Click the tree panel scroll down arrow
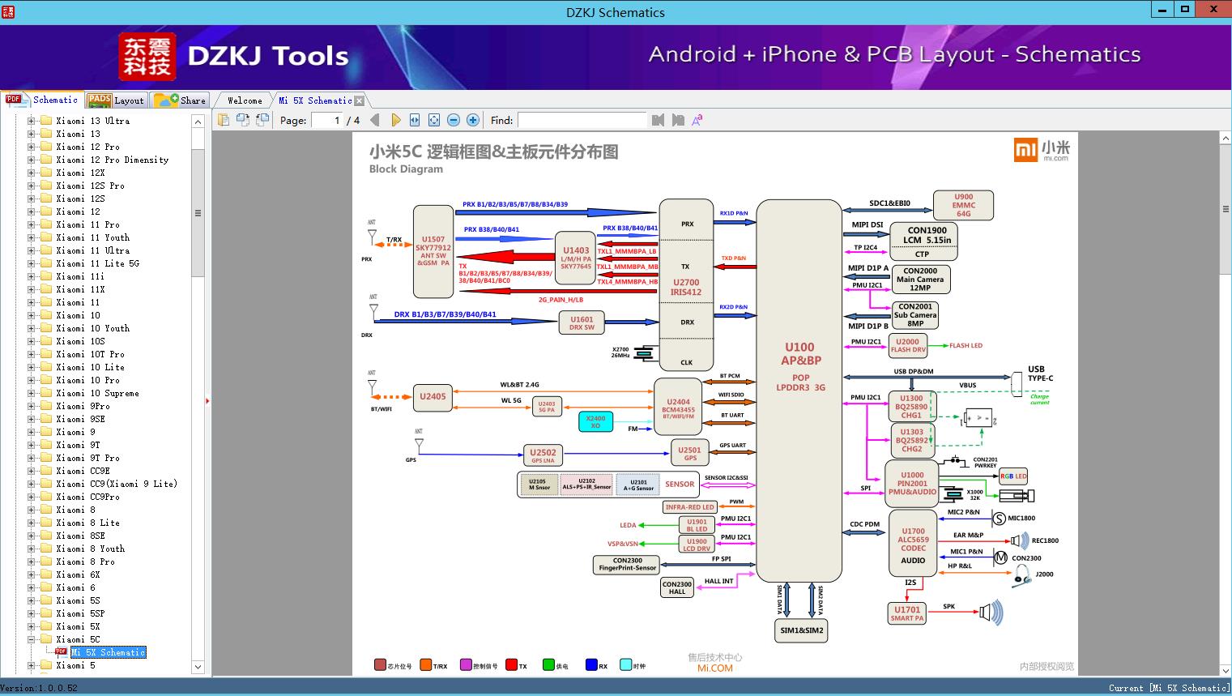The image size is (1232, 696). click(198, 667)
